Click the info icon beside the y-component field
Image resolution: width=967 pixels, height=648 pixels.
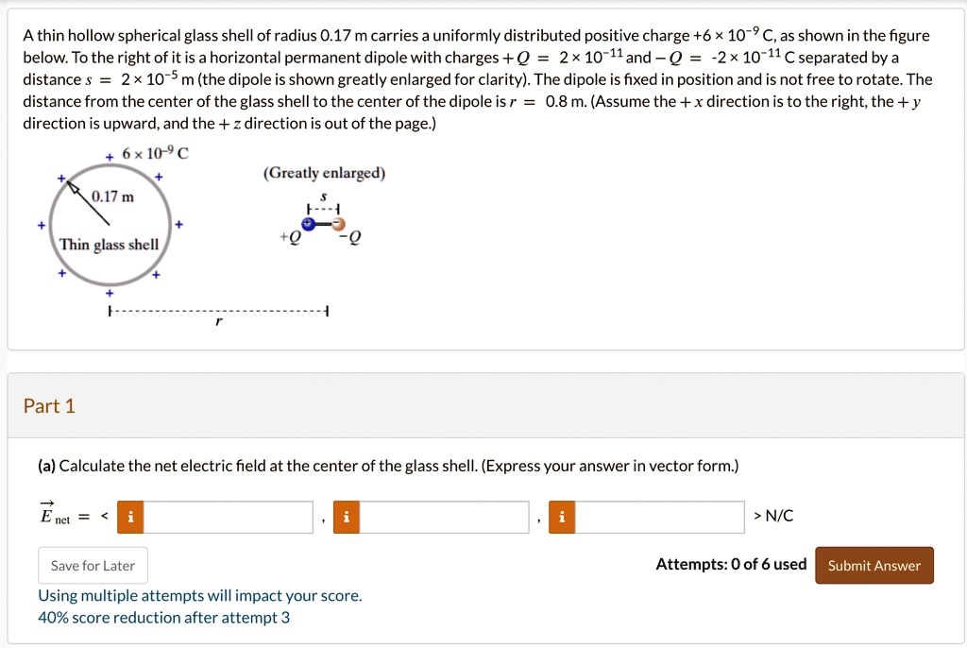pyautogui.click(x=346, y=517)
